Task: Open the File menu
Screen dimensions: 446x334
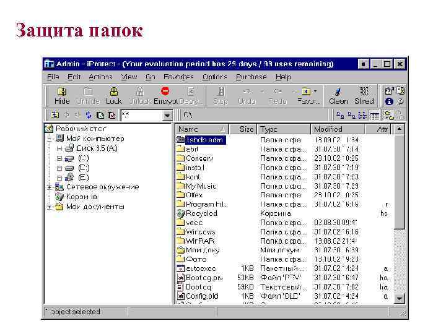Action: (x=53, y=77)
